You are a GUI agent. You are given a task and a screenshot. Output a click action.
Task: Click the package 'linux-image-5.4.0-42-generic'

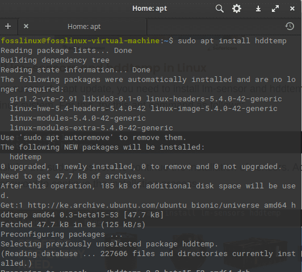point(214,109)
